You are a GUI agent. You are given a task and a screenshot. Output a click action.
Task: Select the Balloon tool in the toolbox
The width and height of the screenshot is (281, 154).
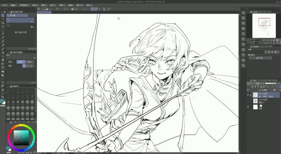click(3, 93)
